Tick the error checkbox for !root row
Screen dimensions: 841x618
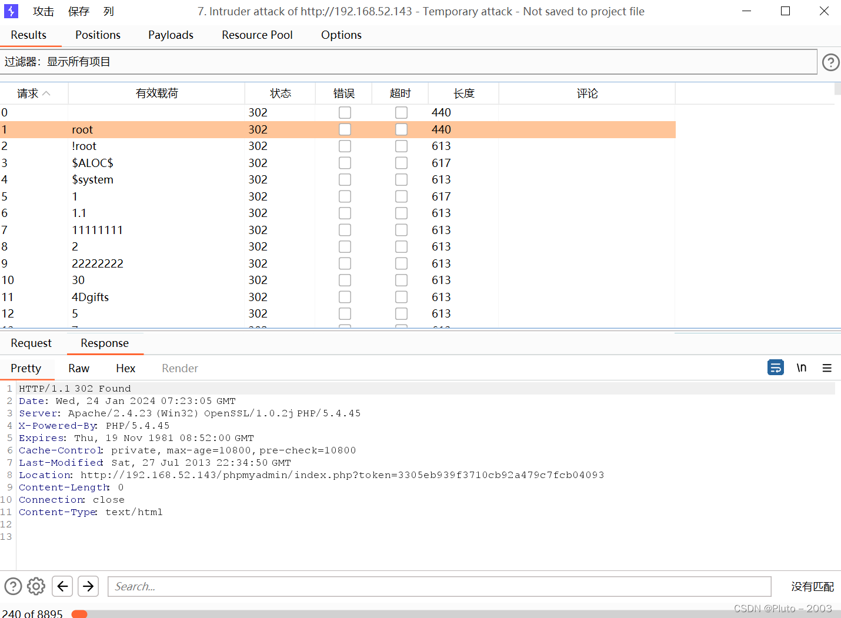click(x=345, y=146)
